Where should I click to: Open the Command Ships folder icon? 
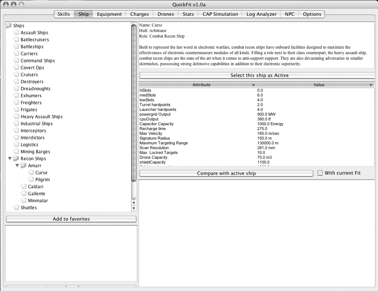(16, 60)
